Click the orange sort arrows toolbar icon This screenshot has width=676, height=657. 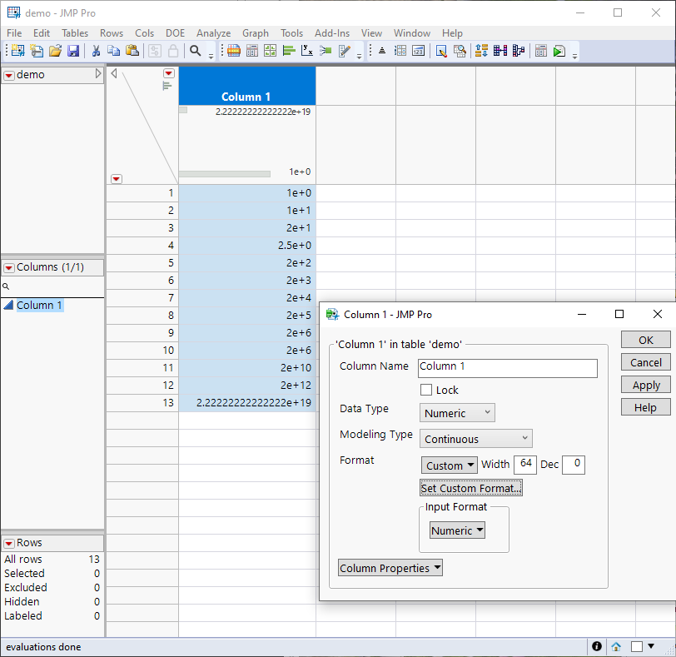tap(481, 51)
